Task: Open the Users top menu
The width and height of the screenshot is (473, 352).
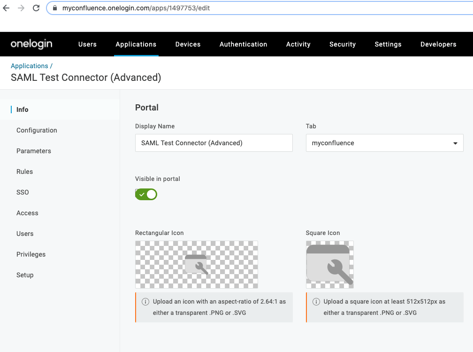Action: coord(87,44)
